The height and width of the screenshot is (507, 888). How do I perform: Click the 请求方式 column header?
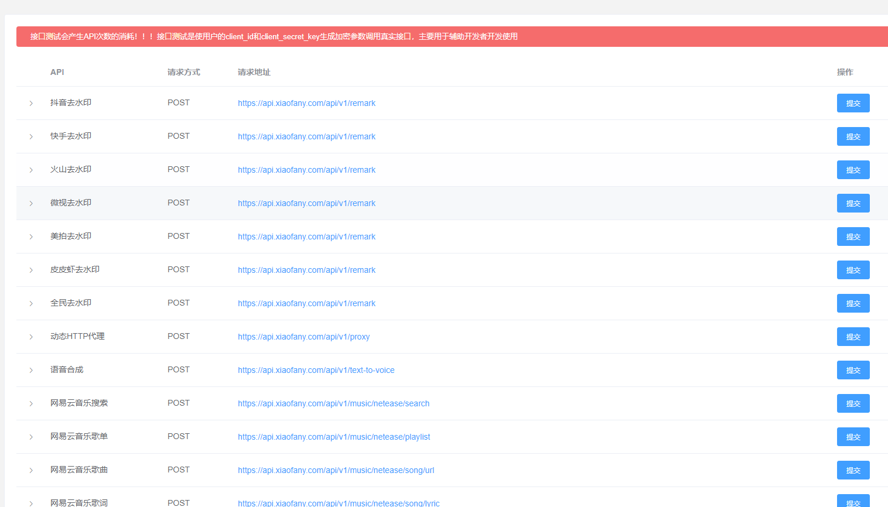pyautogui.click(x=183, y=72)
